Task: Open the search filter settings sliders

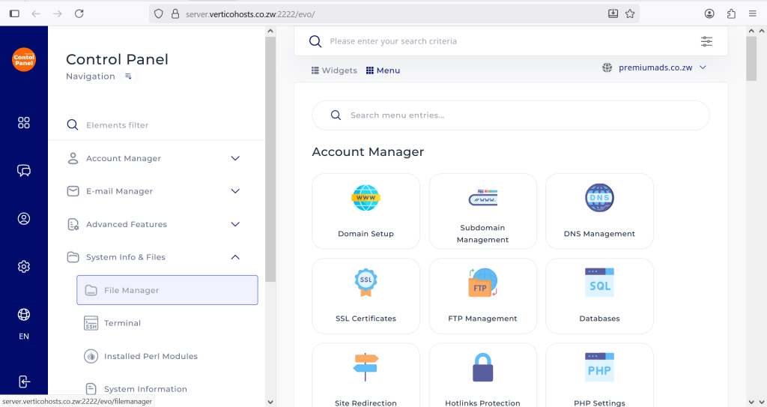Action: click(706, 41)
